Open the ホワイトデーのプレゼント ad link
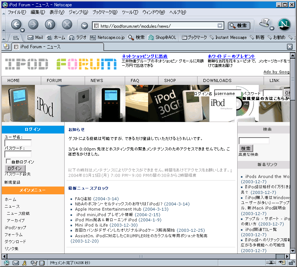The image size is (297, 267). point(231,56)
